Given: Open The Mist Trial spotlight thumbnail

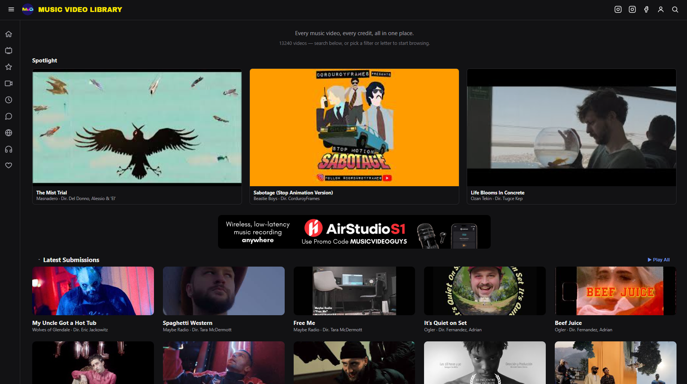Looking at the screenshot, I should coord(137,128).
